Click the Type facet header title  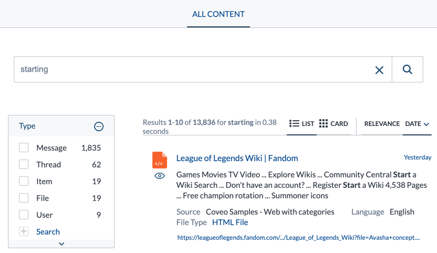[27, 126]
